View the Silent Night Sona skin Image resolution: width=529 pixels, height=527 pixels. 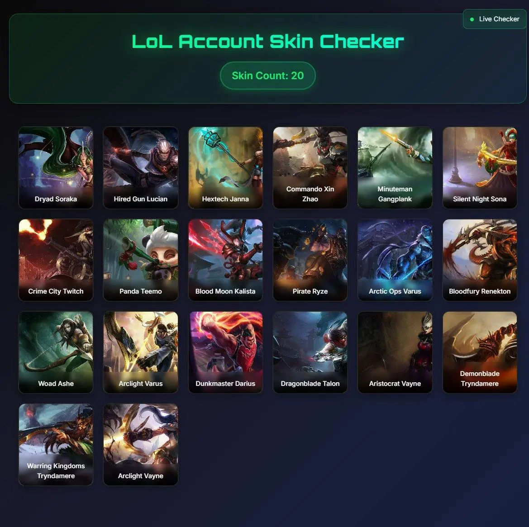click(x=480, y=167)
